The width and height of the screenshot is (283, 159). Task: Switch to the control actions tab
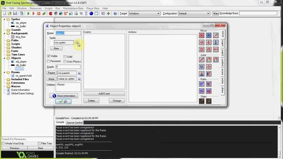coord(222,62)
